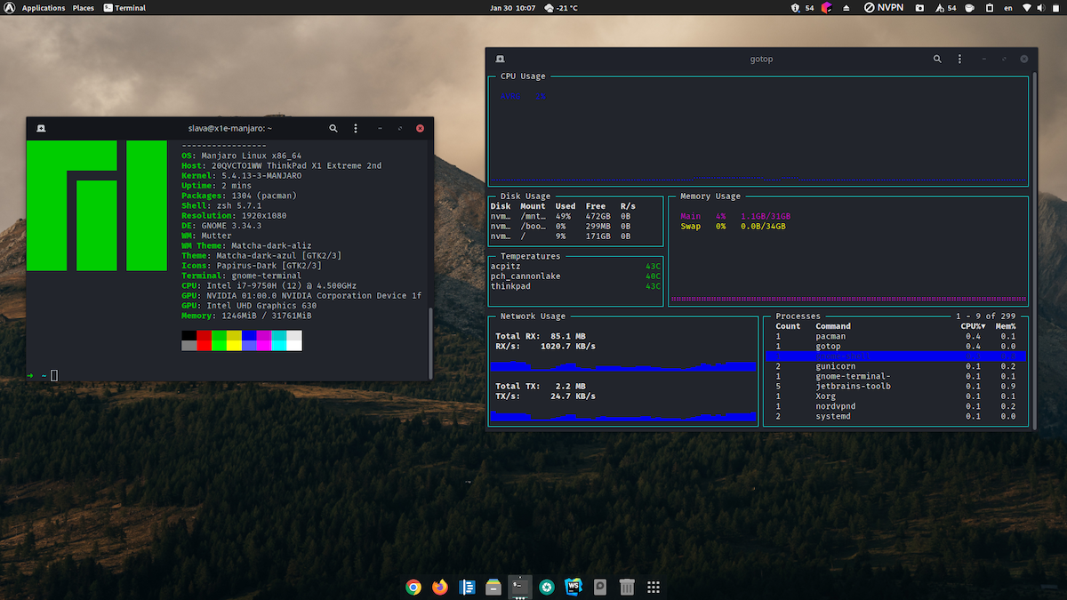Click the CPU%▼ sort column header
The width and height of the screenshot is (1067, 600).
click(x=973, y=326)
